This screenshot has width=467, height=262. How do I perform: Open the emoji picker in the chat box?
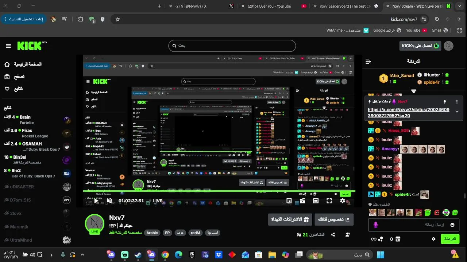pos(452,225)
